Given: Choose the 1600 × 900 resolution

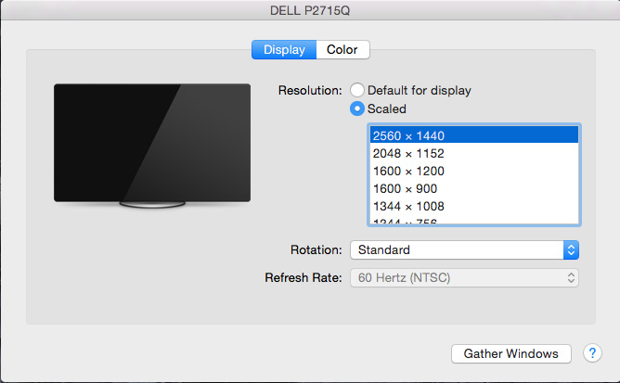Looking at the screenshot, I should (474, 188).
